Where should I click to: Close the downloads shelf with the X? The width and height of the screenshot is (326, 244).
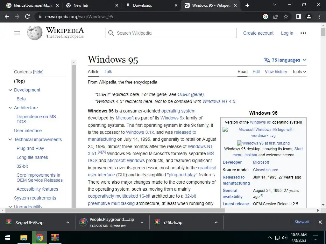(x=320, y=222)
